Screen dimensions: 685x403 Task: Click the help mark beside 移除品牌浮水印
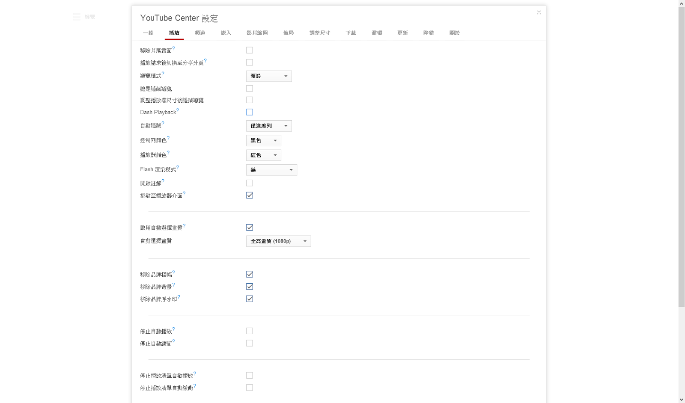click(179, 297)
